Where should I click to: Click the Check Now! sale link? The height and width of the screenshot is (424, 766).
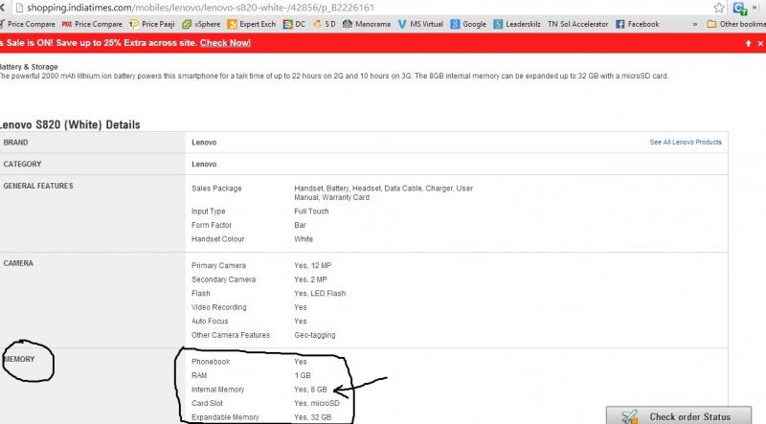[x=225, y=43]
